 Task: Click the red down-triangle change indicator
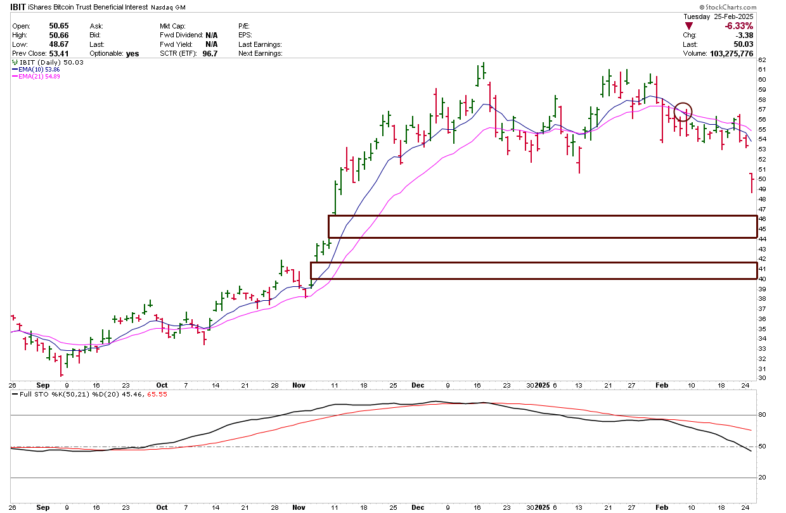click(x=688, y=26)
